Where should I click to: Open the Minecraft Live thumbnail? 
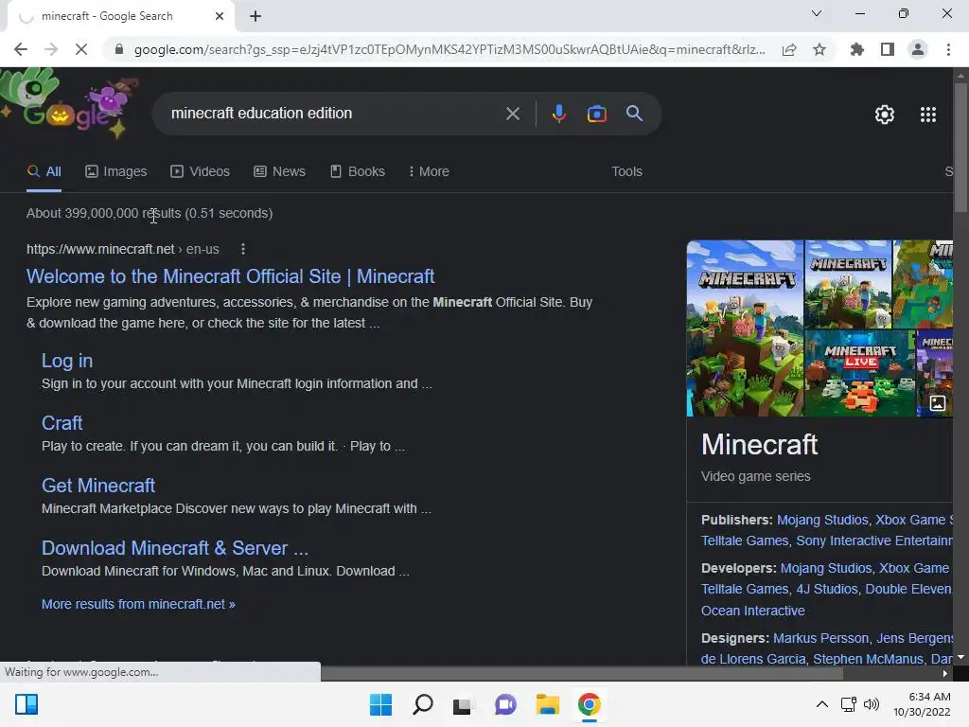pyautogui.click(x=859, y=373)
